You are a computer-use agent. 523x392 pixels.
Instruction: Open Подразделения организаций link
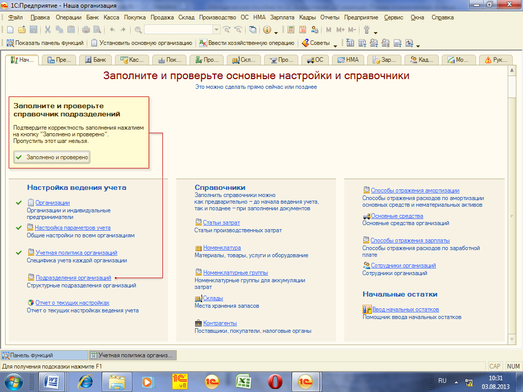(74, 278)
